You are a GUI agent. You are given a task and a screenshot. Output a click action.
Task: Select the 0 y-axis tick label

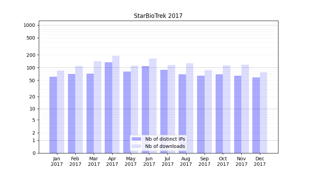click(34, 153)
